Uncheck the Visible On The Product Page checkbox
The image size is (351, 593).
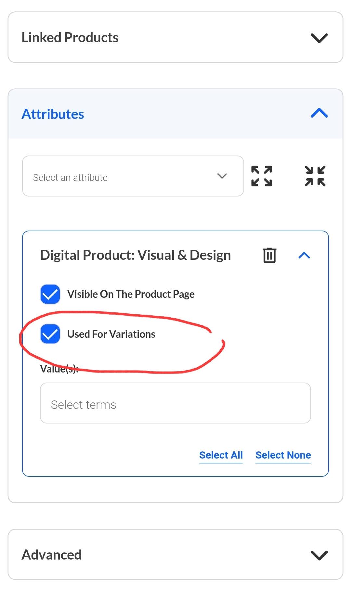click(x=50, y=294)
